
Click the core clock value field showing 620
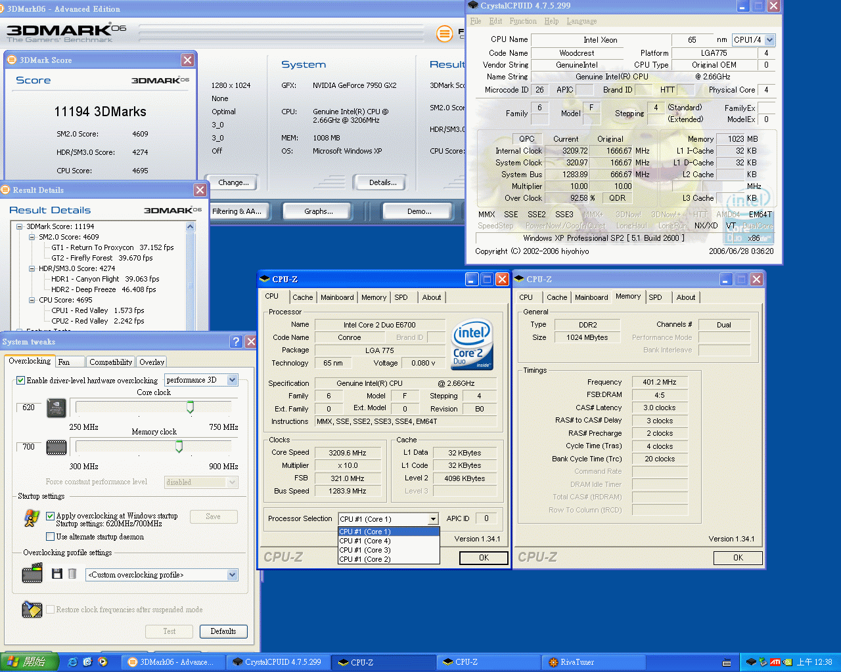28,408
